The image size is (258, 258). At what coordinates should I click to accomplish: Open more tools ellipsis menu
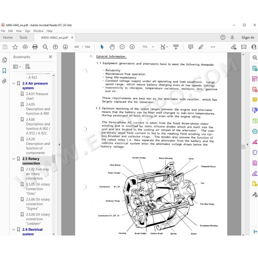[x=213, y=47]
